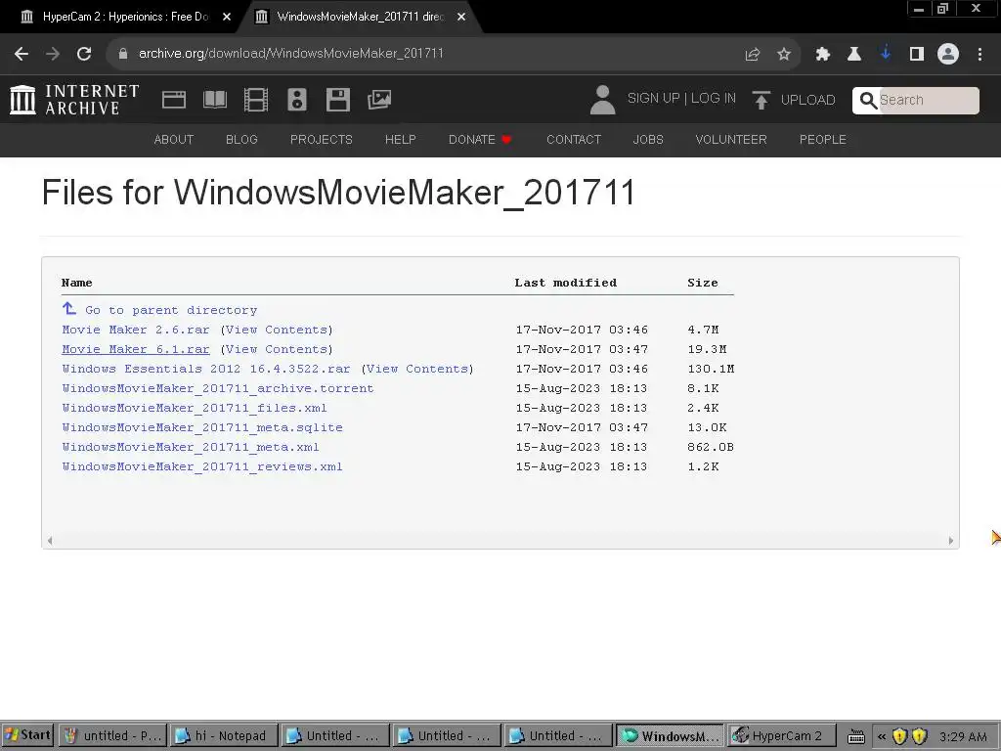The height and width of the screenshot is (751, 1001).
Task: Download Windows Essentials 2012 16.4.3522.rar
Action: 206,369
